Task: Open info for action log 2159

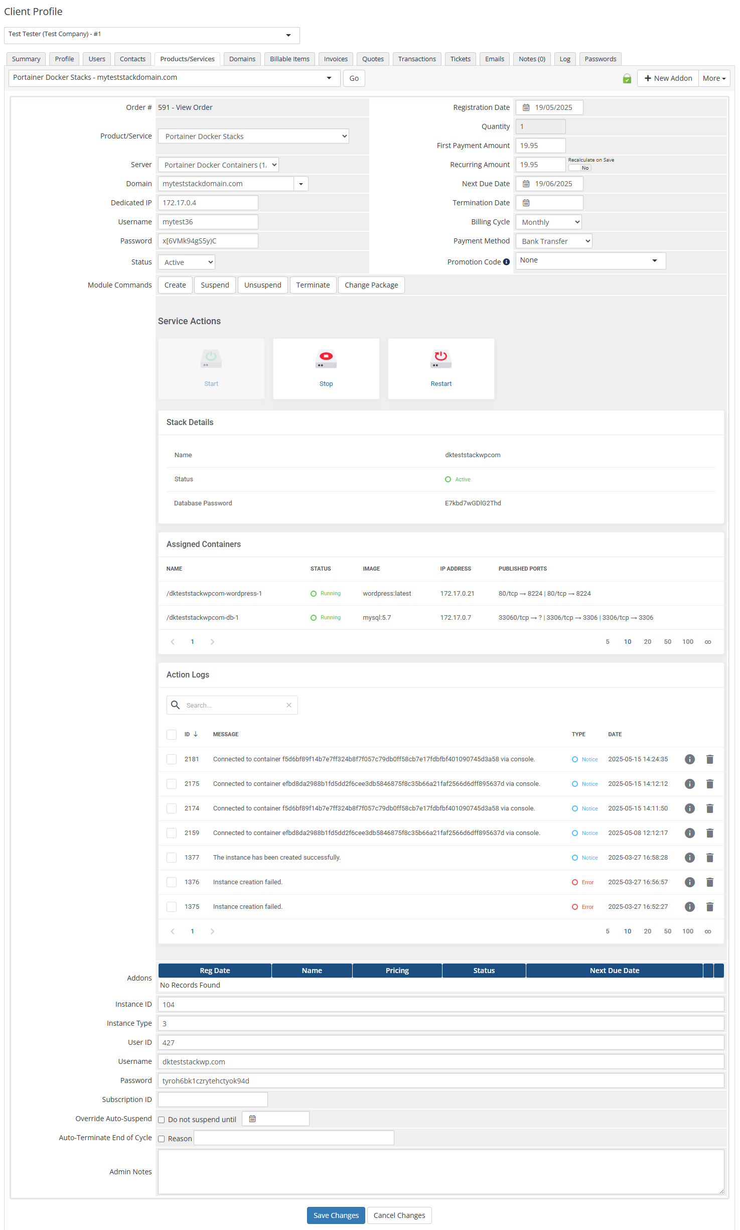Action: click(690, 833)
